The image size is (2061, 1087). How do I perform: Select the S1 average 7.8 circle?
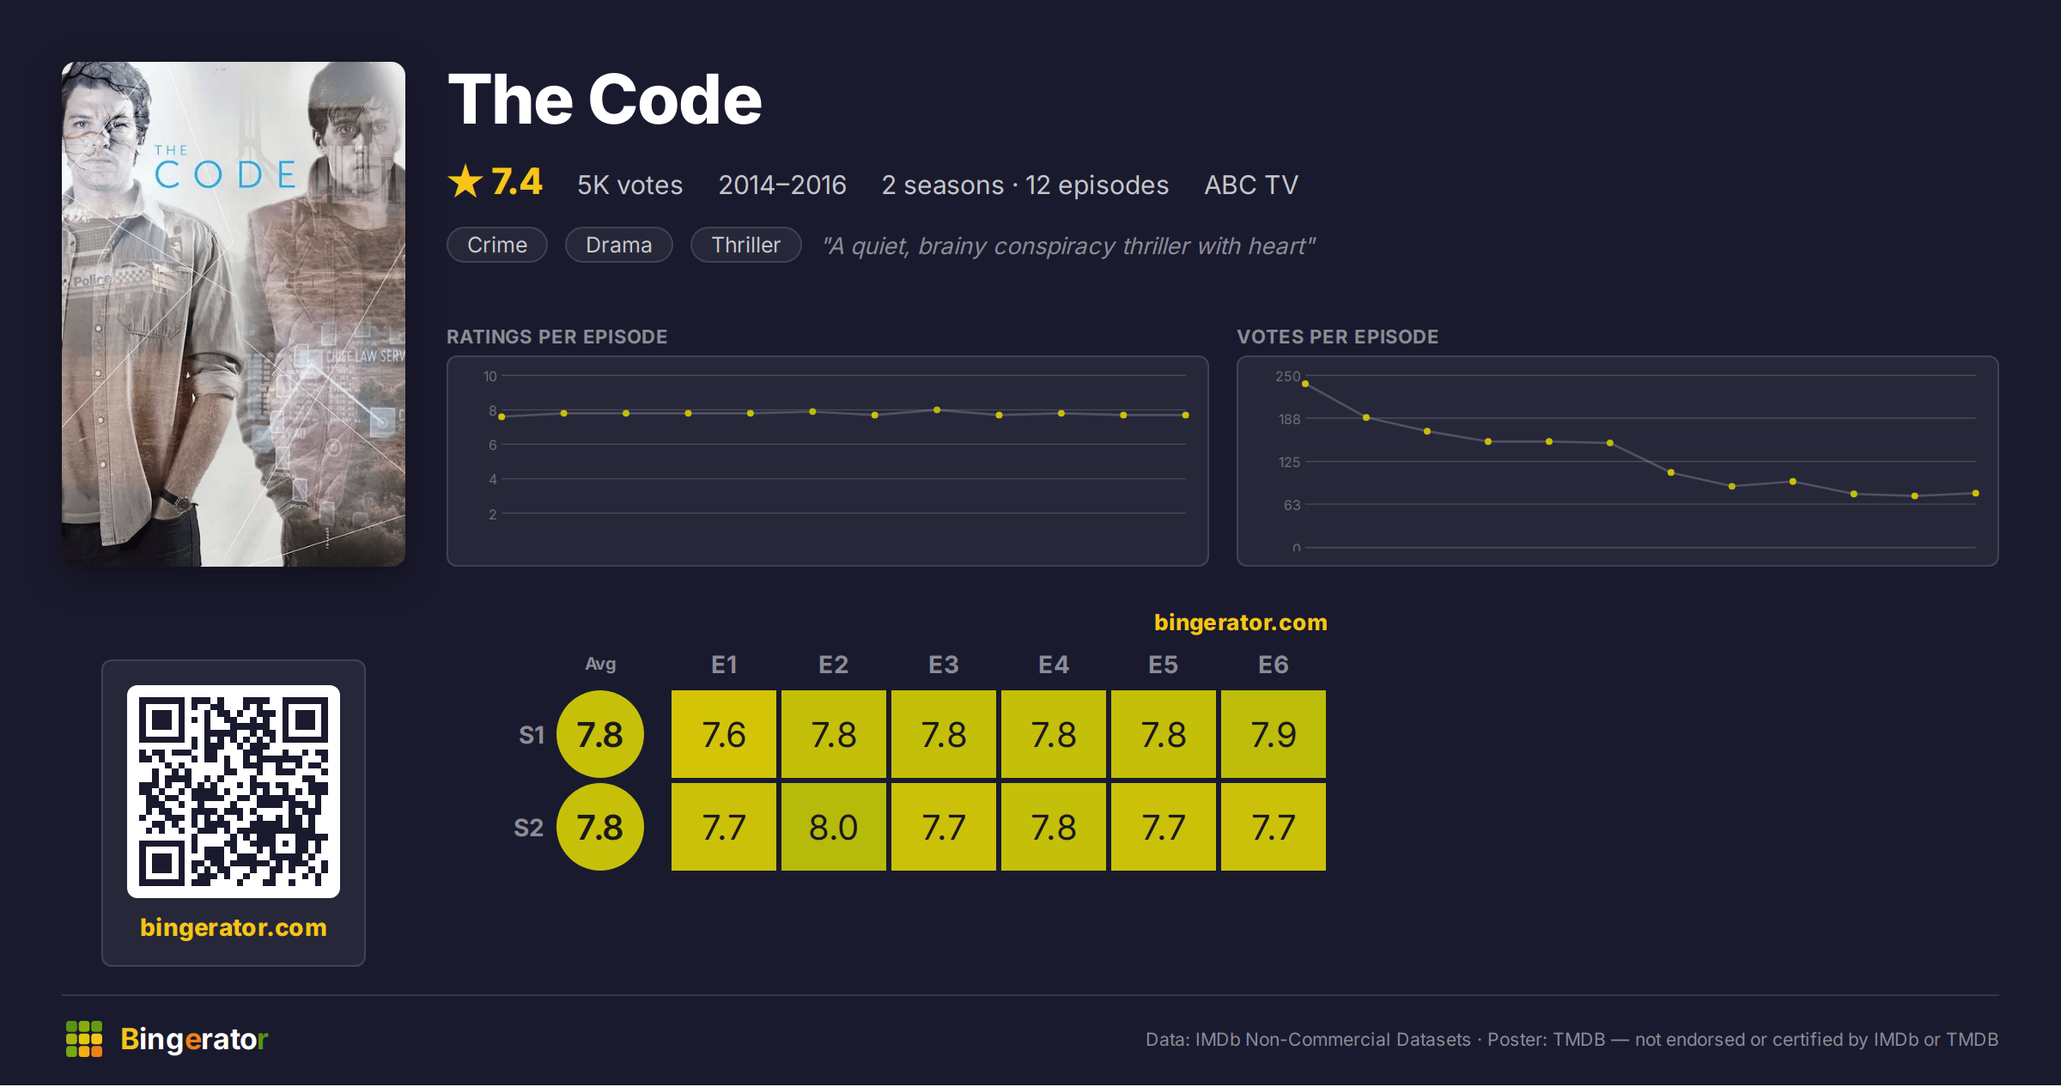tap(600, 734)
